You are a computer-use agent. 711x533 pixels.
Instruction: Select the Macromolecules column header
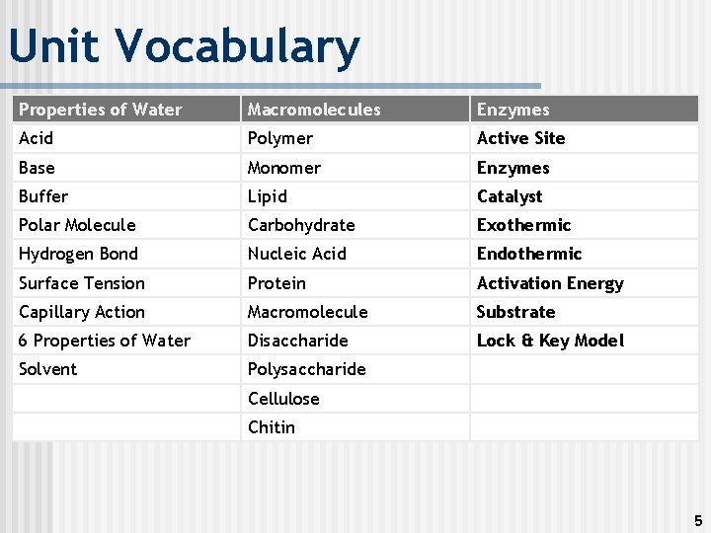[x=314, y=110]
